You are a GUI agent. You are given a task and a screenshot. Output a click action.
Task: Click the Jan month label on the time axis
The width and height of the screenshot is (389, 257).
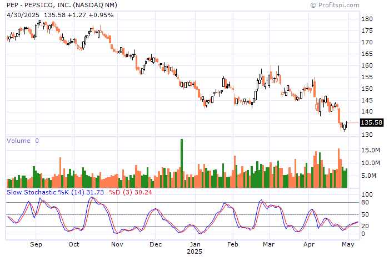click(195, 244)
